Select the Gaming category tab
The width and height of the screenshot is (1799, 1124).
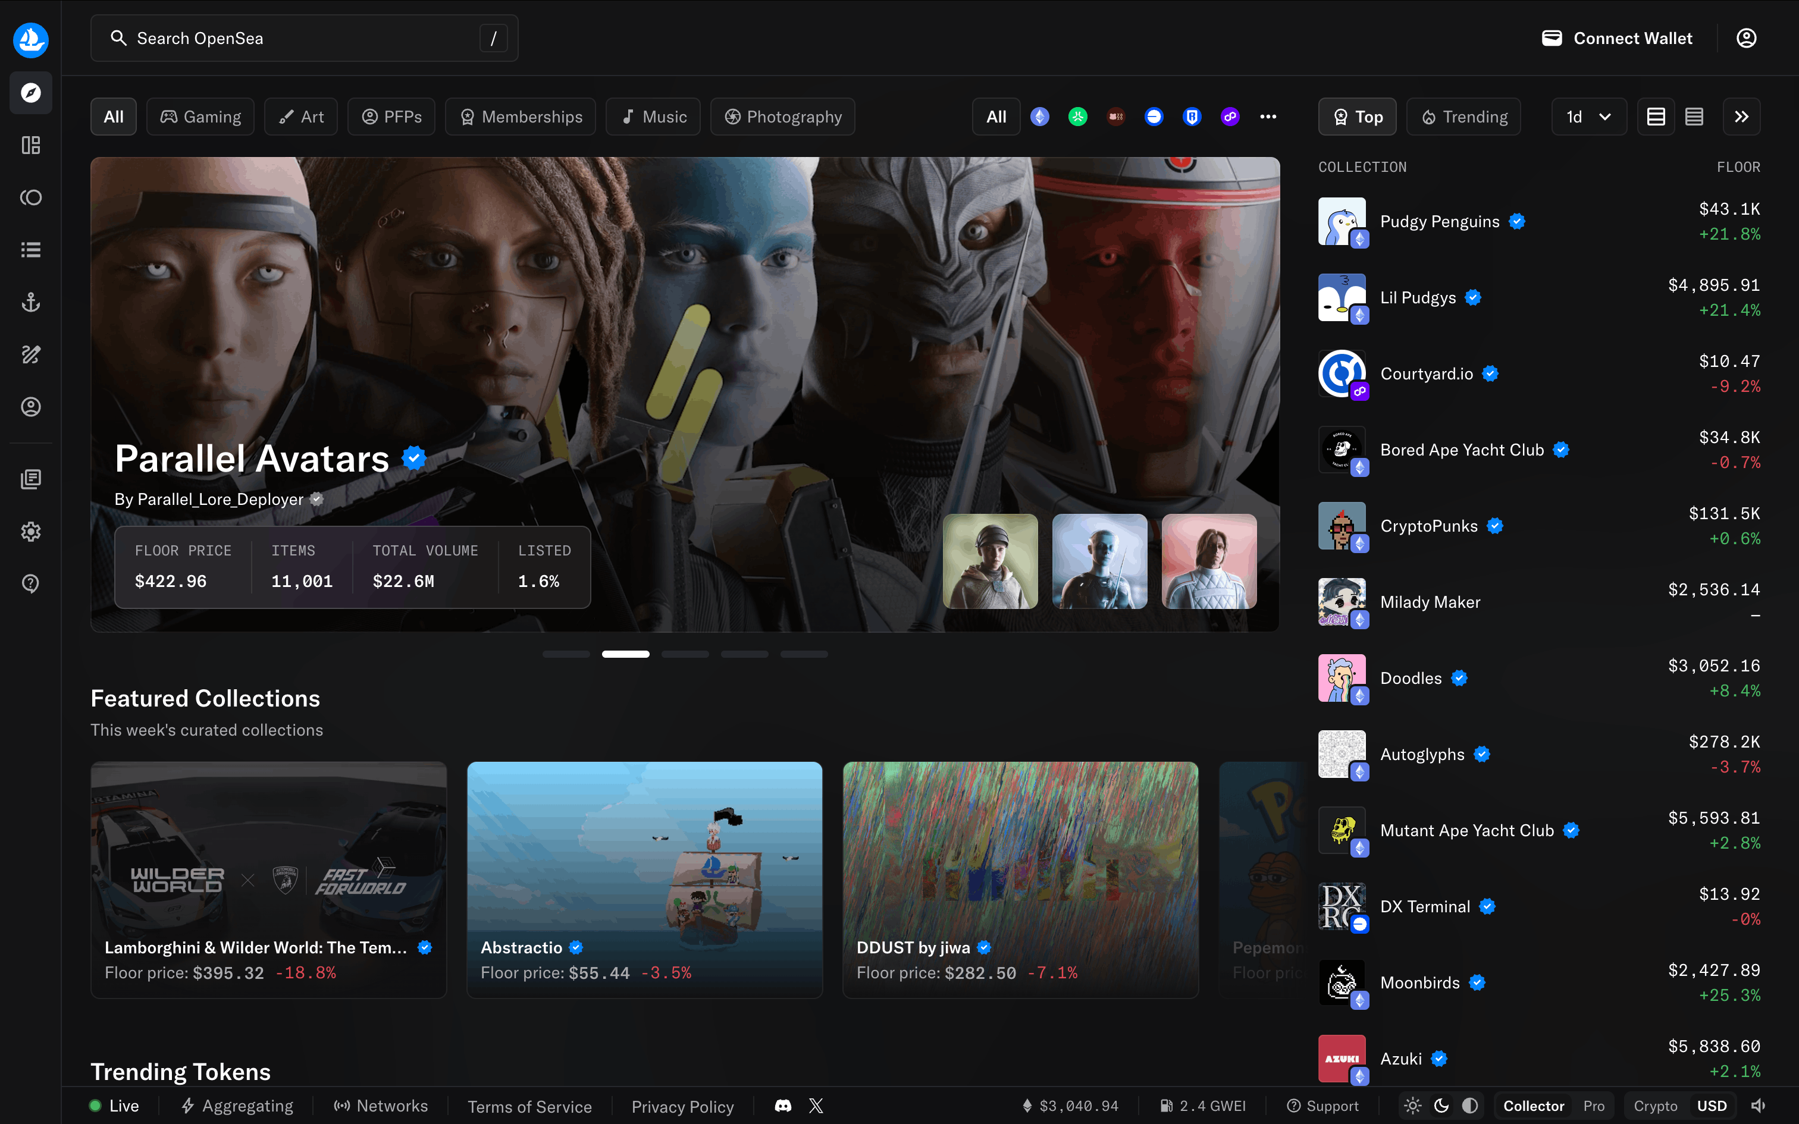[200, 117]
